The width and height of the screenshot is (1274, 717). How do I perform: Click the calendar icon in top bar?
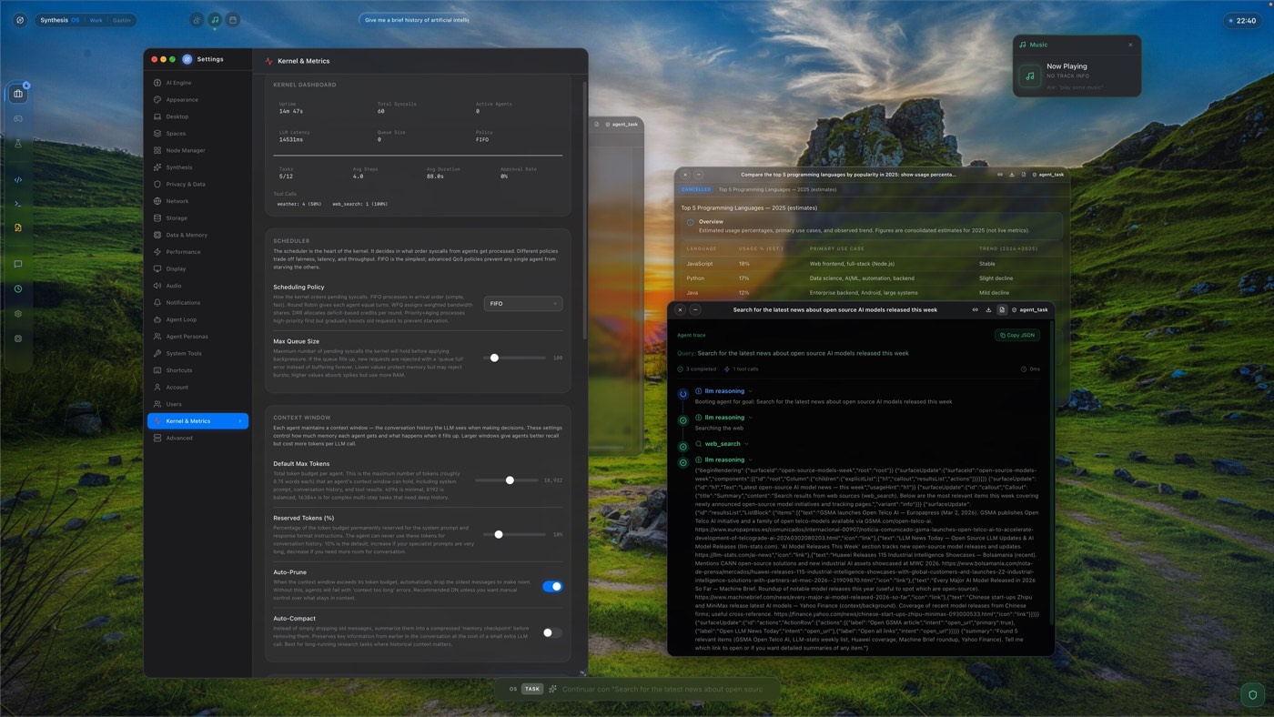point(233,20)
